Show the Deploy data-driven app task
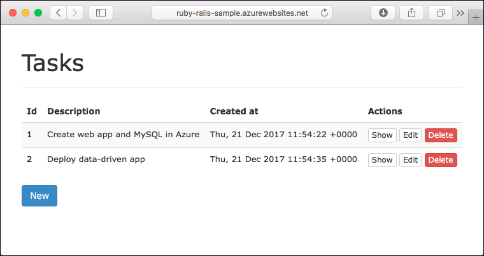 click(x=382, y=160)
